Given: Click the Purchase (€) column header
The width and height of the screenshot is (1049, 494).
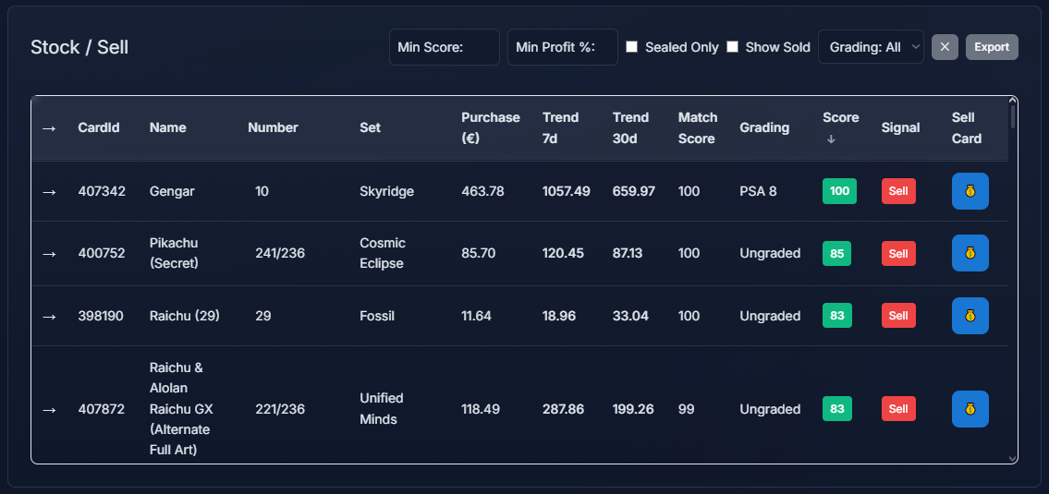Looking at the screenshot, I should coord(490,127).
